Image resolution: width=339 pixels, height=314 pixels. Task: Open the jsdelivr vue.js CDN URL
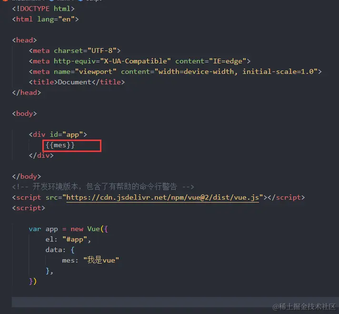click(x=162, y=197)
